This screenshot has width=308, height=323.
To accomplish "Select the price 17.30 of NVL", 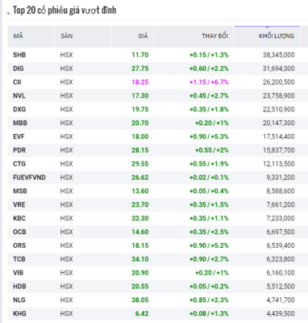I will pyautogui.click(x=140, y=95).
